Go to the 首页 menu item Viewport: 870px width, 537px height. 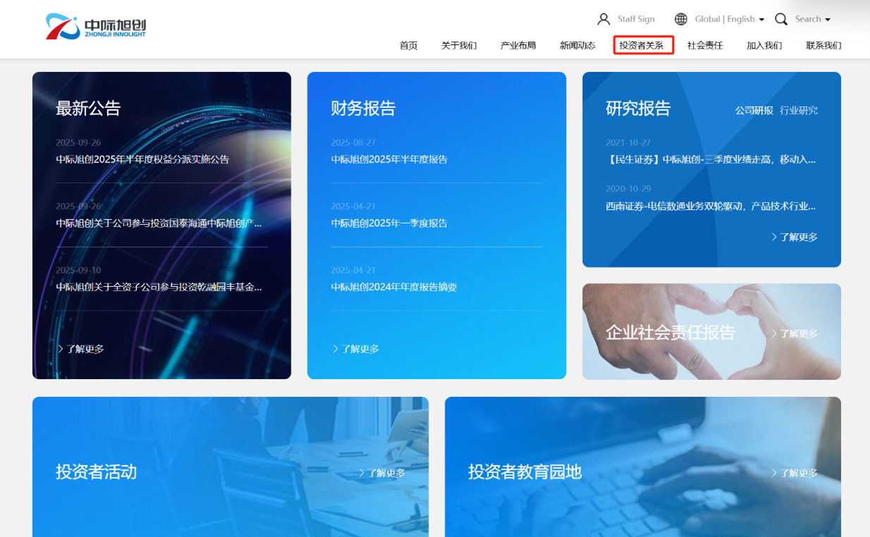coord(408,45)
